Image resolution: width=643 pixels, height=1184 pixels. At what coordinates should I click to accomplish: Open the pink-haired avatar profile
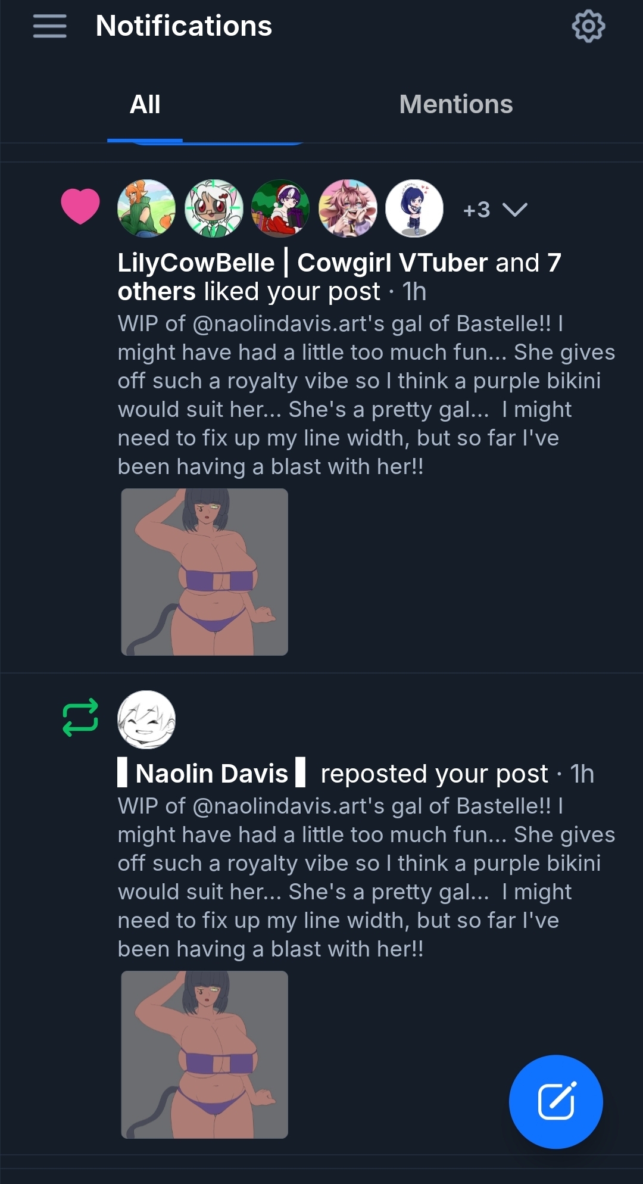point(348,208)
